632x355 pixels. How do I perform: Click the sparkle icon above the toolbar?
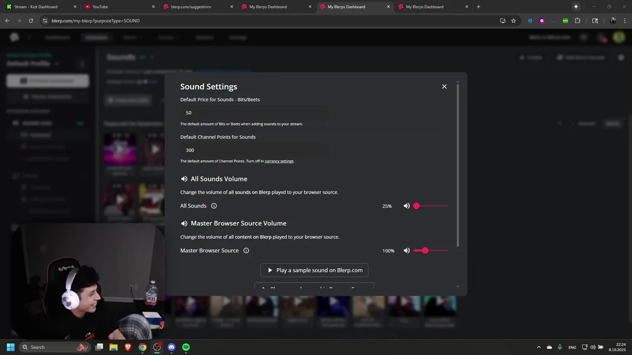[576, 7]
